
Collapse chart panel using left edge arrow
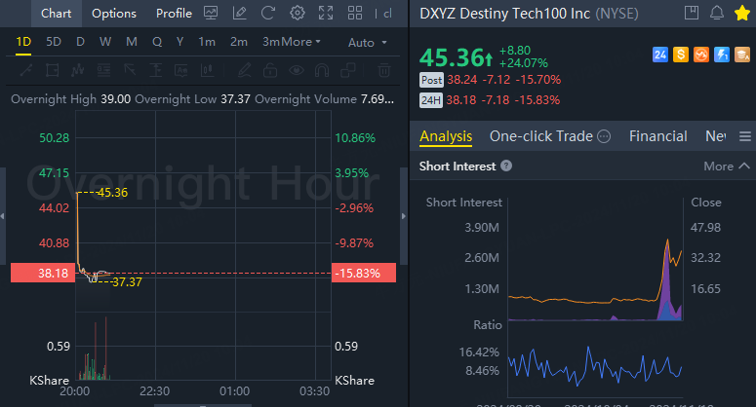[x=2, y=216]
